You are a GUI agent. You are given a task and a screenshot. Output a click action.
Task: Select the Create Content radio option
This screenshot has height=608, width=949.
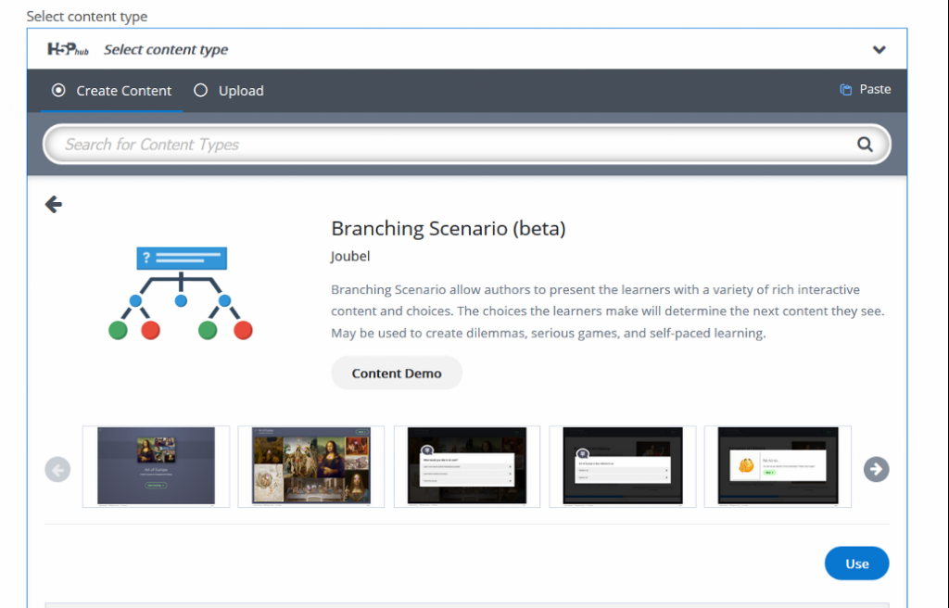click(x=59, y=91)
